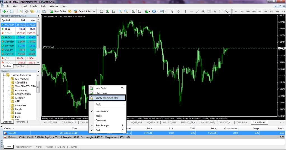Viewport: 286px width, 150px height.
Task: Toggle chart shift icon
Action: [139, 11]
